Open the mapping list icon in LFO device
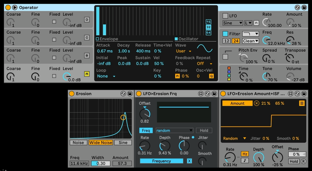The width and height of the screenshot is (312, 171). click(302, 103)
